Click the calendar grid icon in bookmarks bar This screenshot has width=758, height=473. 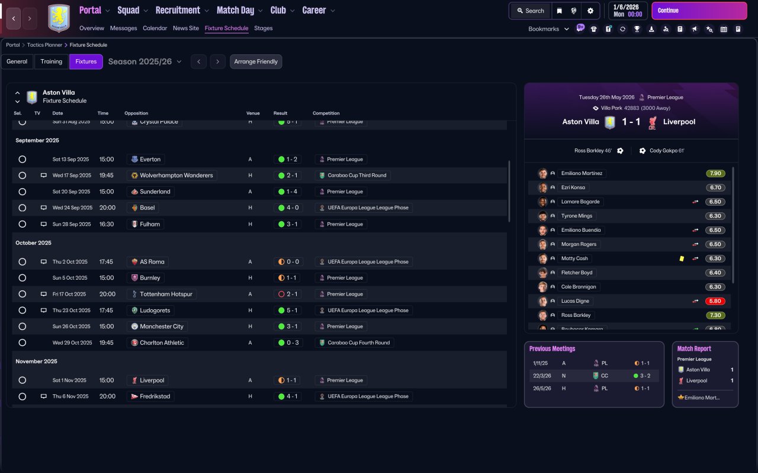(x=724, y=29)
